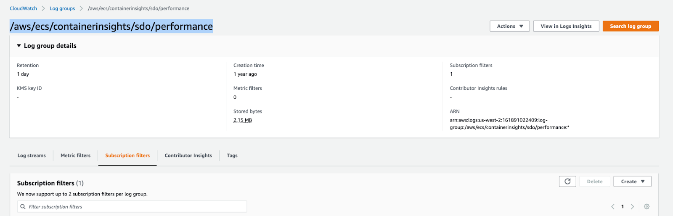Expand the Create dropdown button
The width and height of the screenshot is (673, 216).
coord(632,182)
